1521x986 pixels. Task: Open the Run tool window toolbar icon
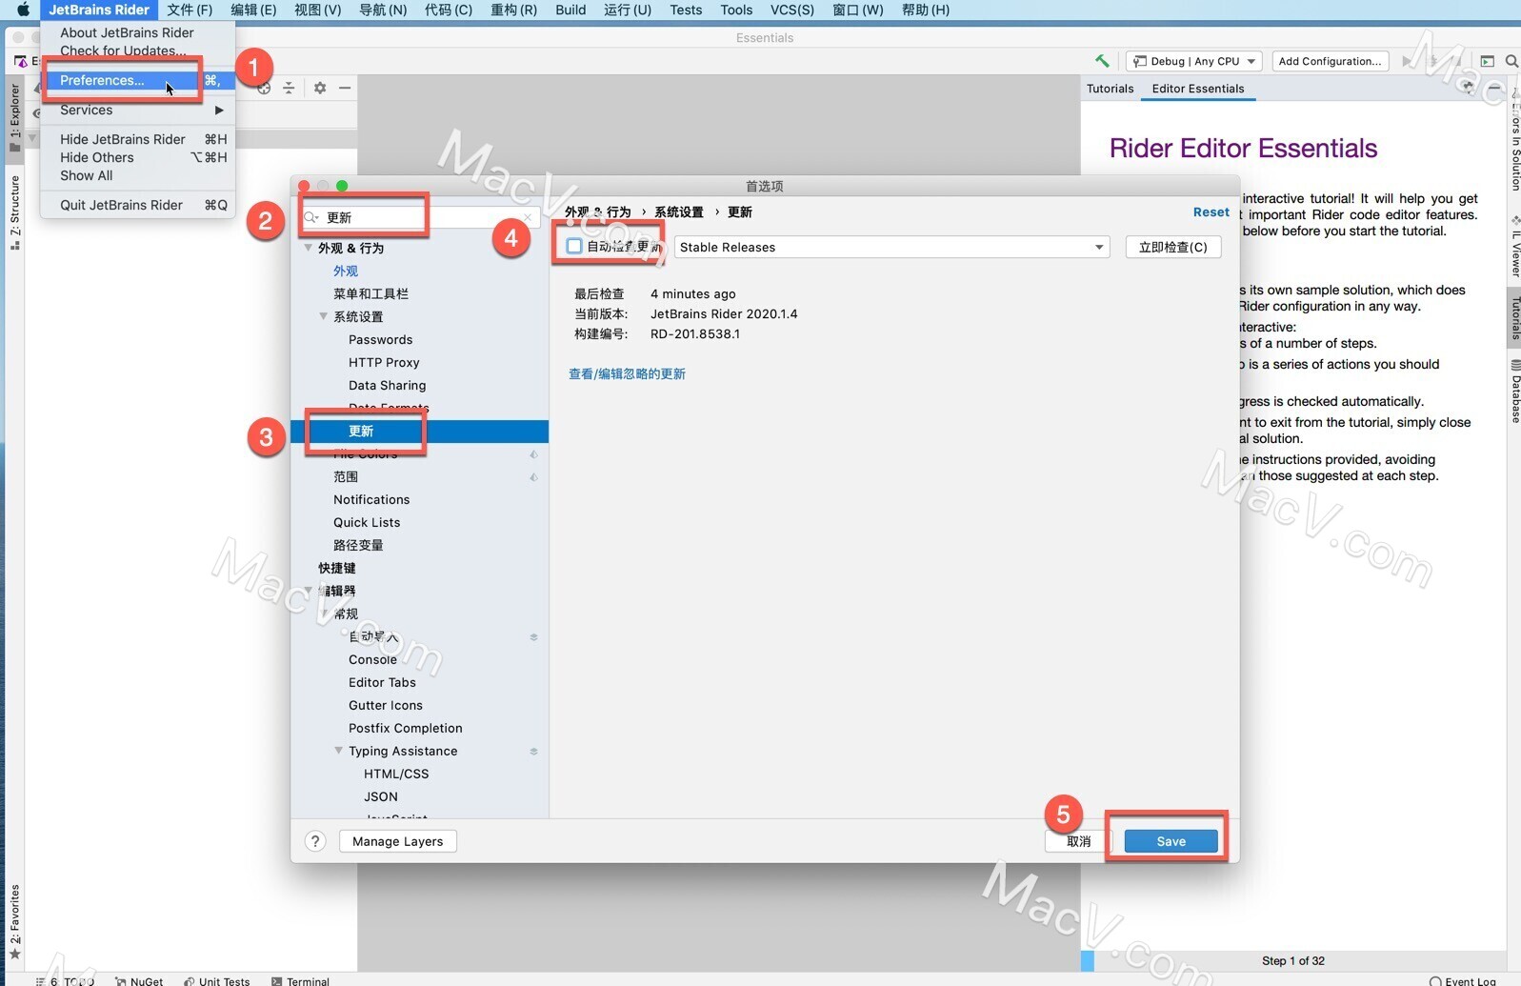click(1487, 61)
